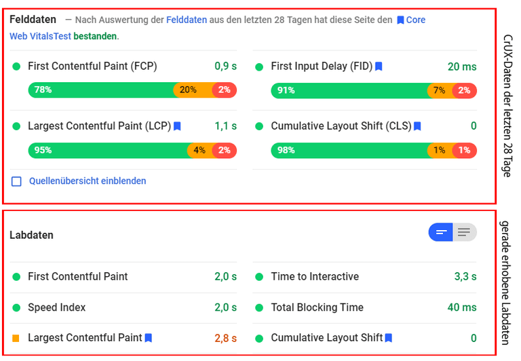Click bookmark icon after Cumulative Layout Shift (CLS)
Screen dimensions: 521x361
pos(417,126)
